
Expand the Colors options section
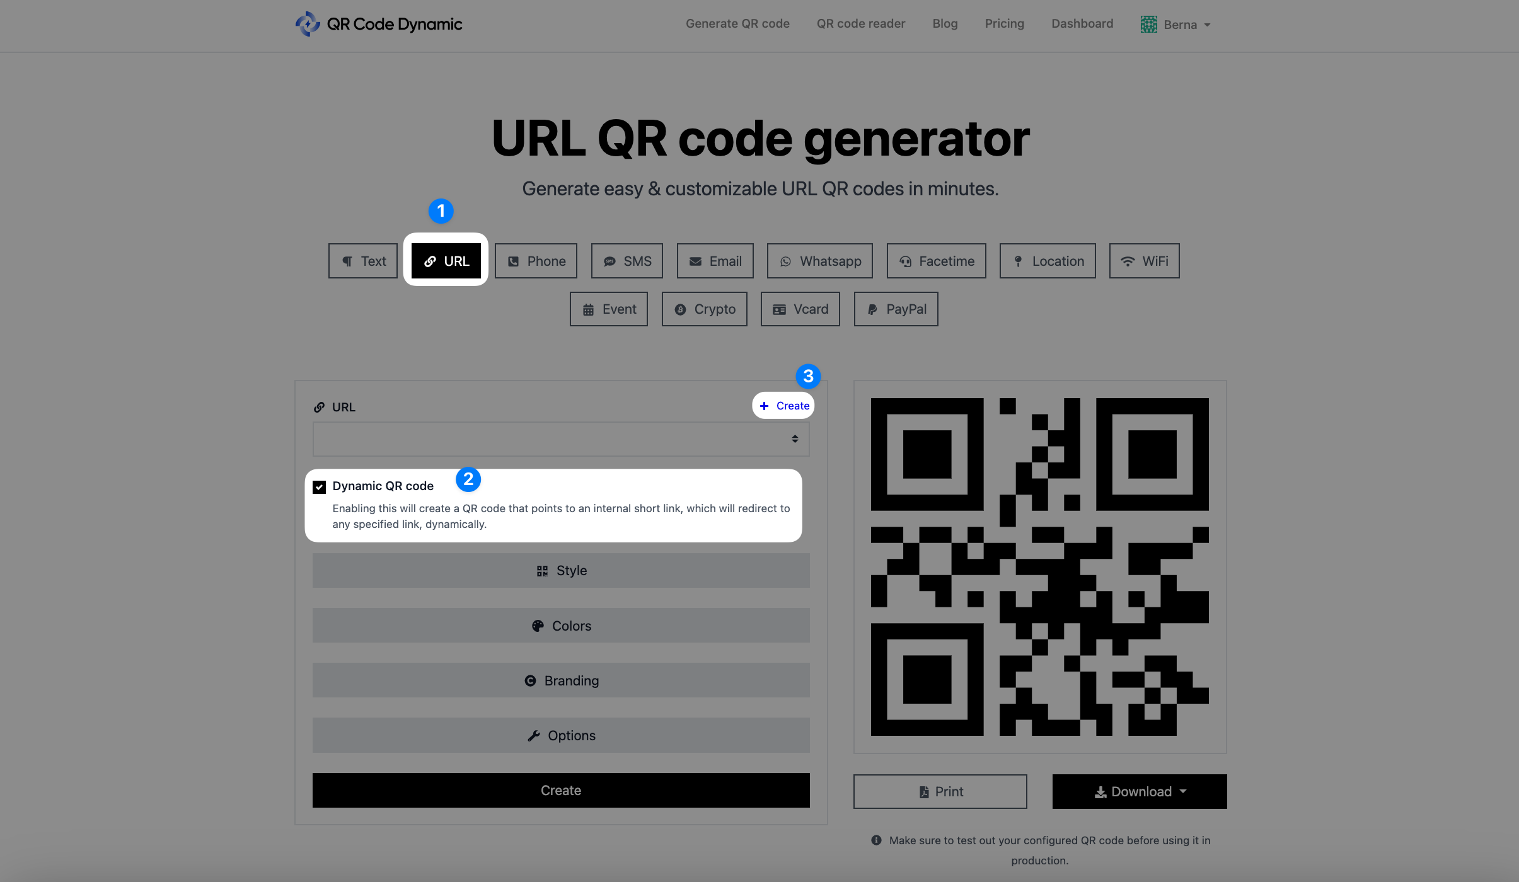pos(561,625)
